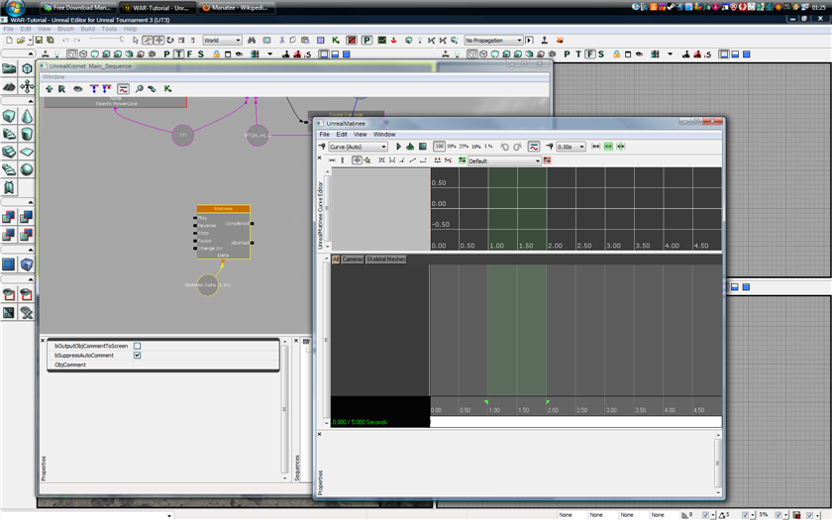Screen dimensions: 832x520
Task: Switch to Free Download Manager taskbar button
Action: (78, 8)
